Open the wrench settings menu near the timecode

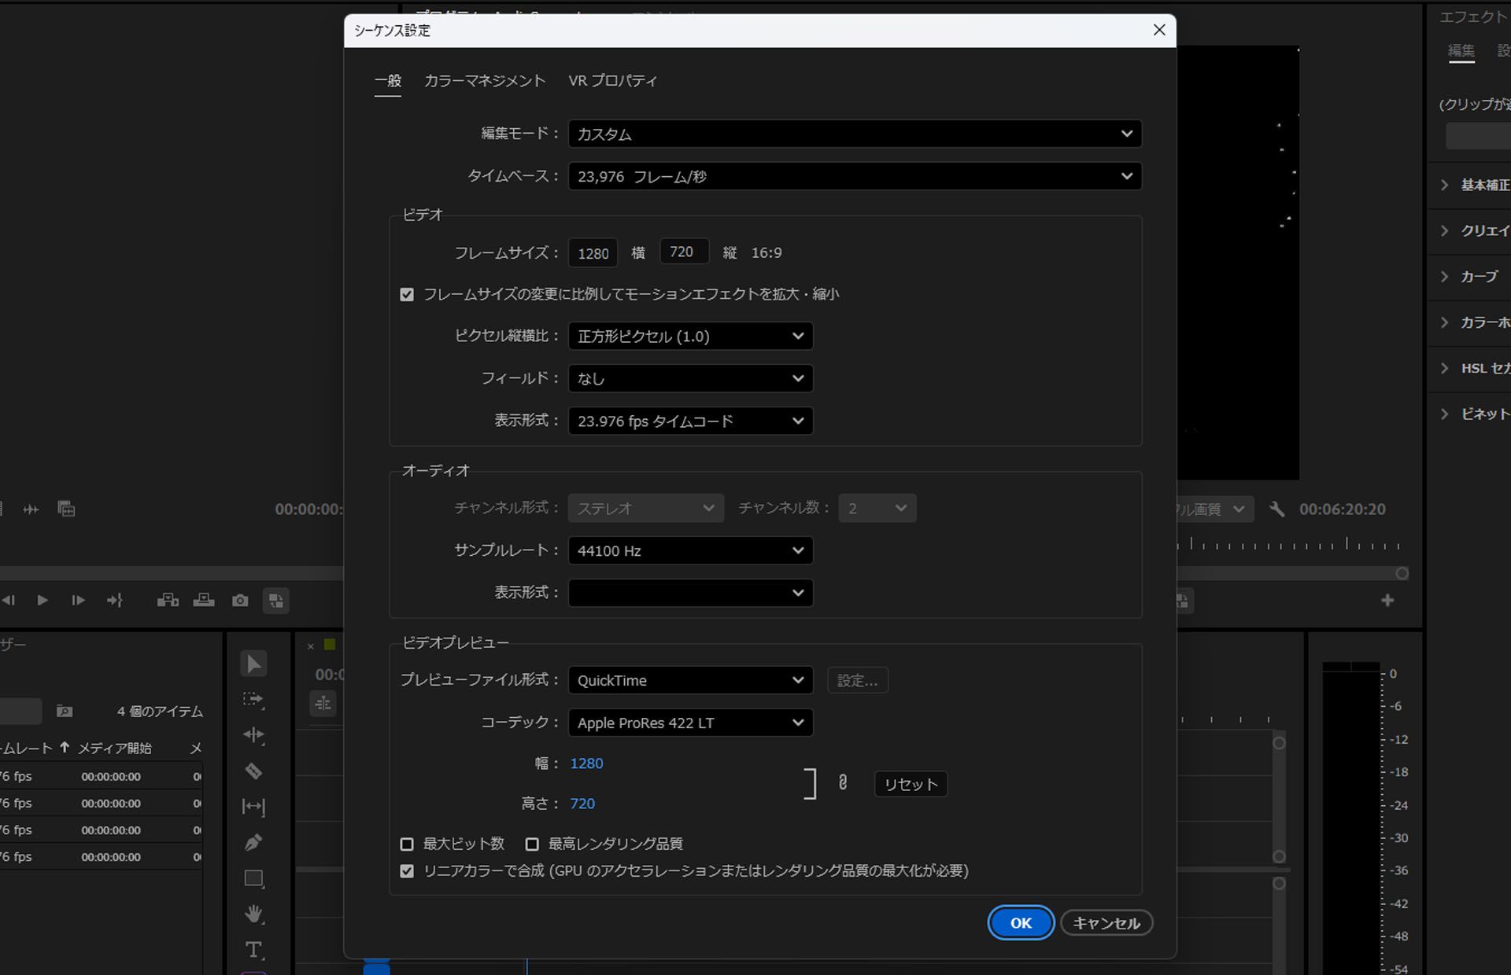pyautogui.click(x=1276, y=509)
